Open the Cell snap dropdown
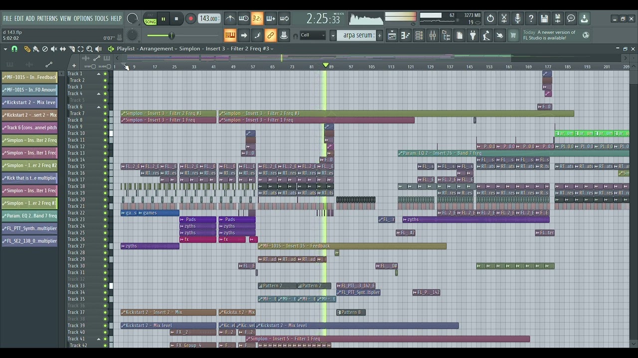 pyautogui.click(x=313, y=35)
